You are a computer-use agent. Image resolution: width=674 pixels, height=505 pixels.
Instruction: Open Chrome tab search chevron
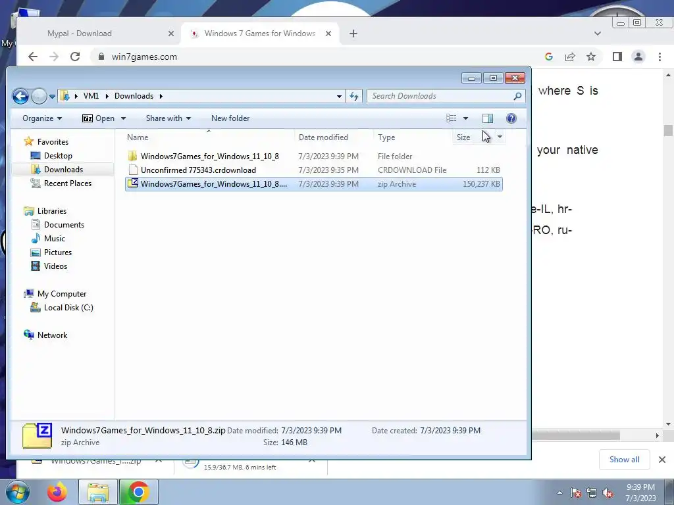[598, 34]
